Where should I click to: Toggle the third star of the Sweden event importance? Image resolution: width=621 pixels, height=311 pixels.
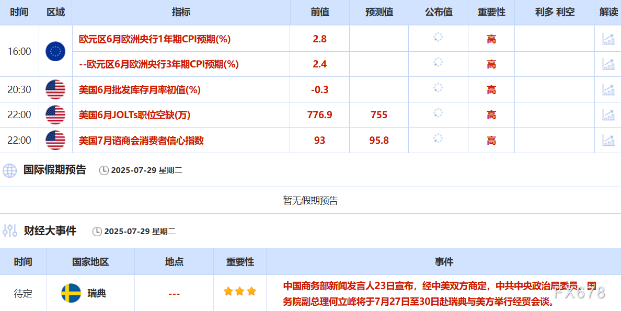tap(251, 291)
